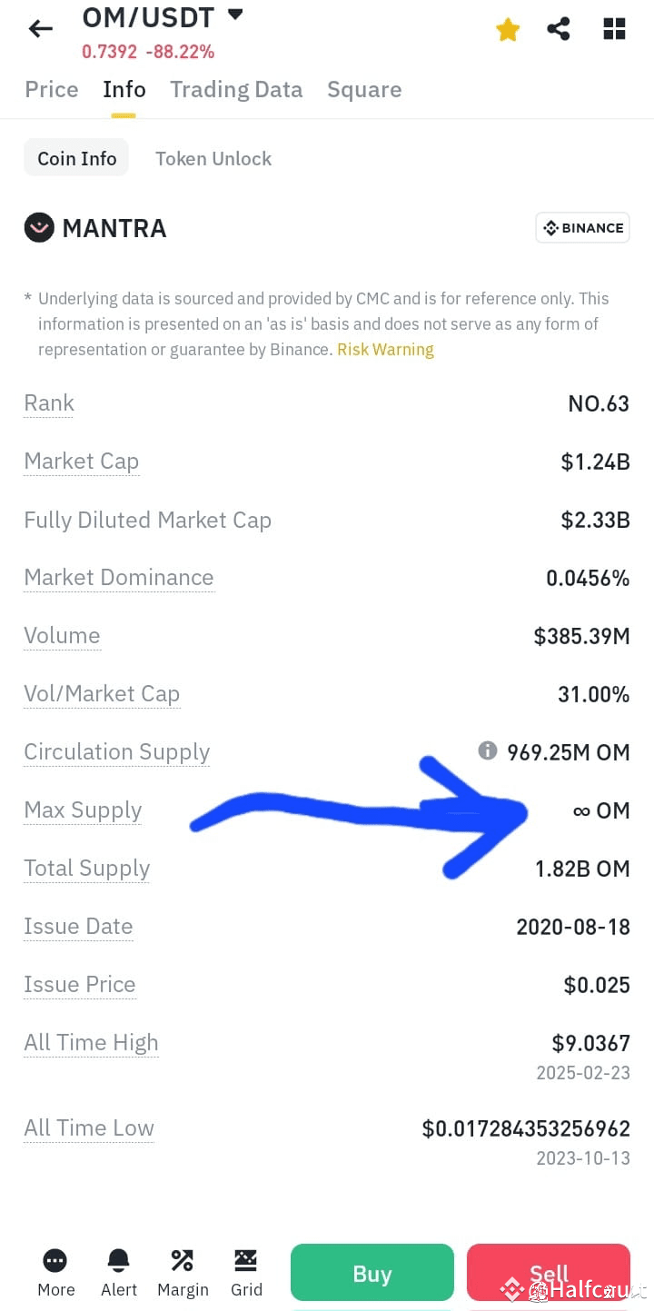Select the Token Unlock sub-tab

(x=213, y=158)
